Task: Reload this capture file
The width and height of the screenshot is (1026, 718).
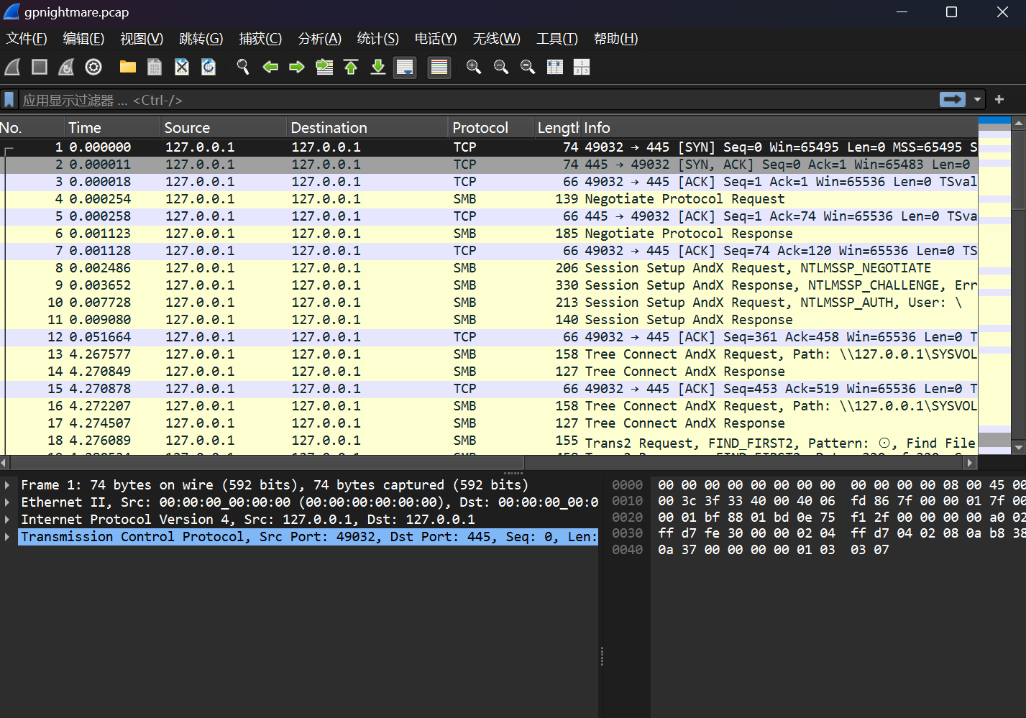Action: pos(209,67)
